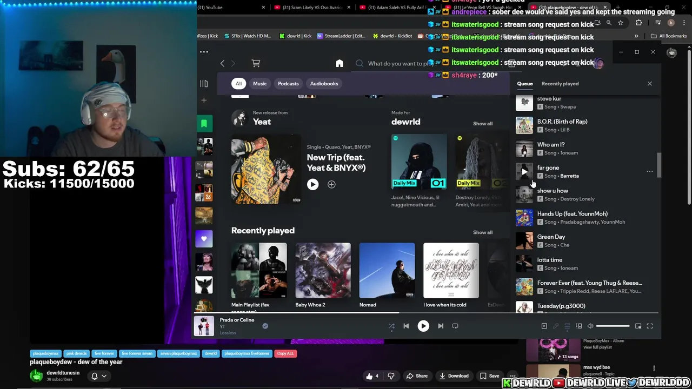Image resolution: width=692 pixels, height=389 pixels.
Task: Toggle the Queue icon in player bar
Action: click(x=567, y=326)
